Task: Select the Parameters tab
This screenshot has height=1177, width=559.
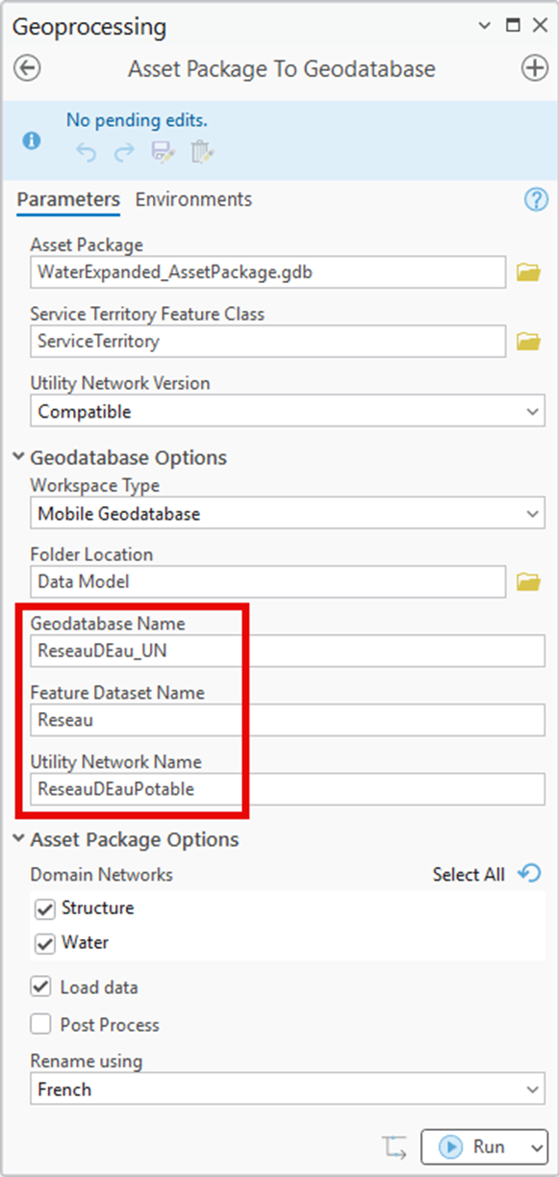Action: coord(68,199)
